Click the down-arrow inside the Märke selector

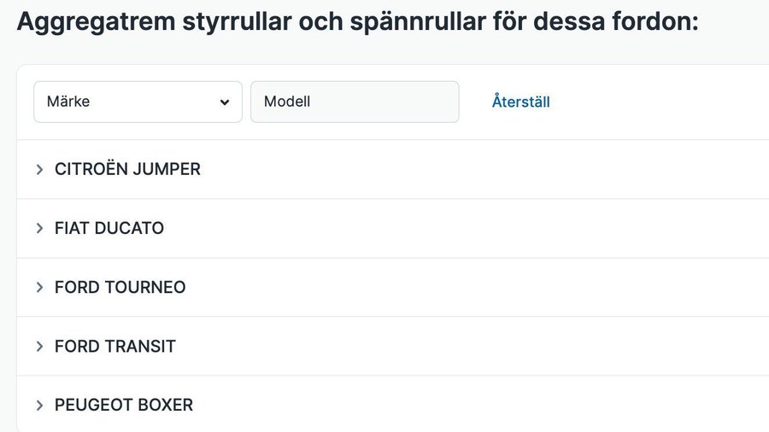pos(225,102)
